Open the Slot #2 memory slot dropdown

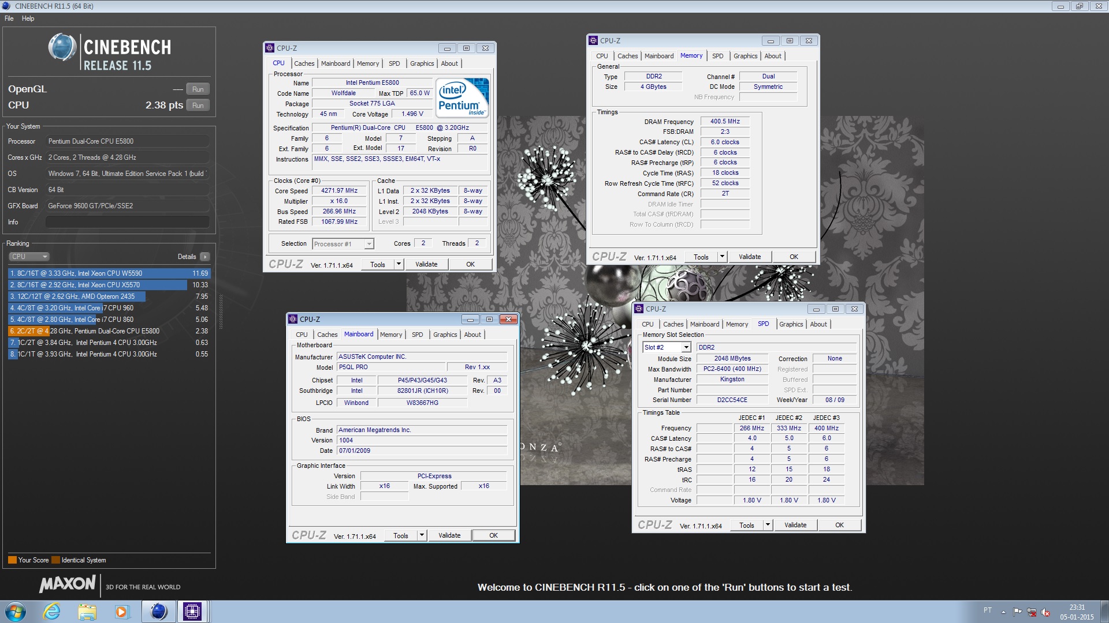[x=667, y=347]
